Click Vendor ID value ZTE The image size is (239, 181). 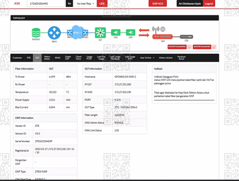tap(37, 126)
